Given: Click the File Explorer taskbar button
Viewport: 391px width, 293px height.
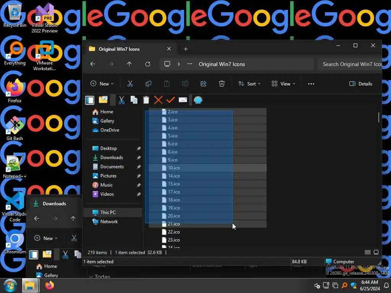Looking at the screenshot, I should point(30,285).
